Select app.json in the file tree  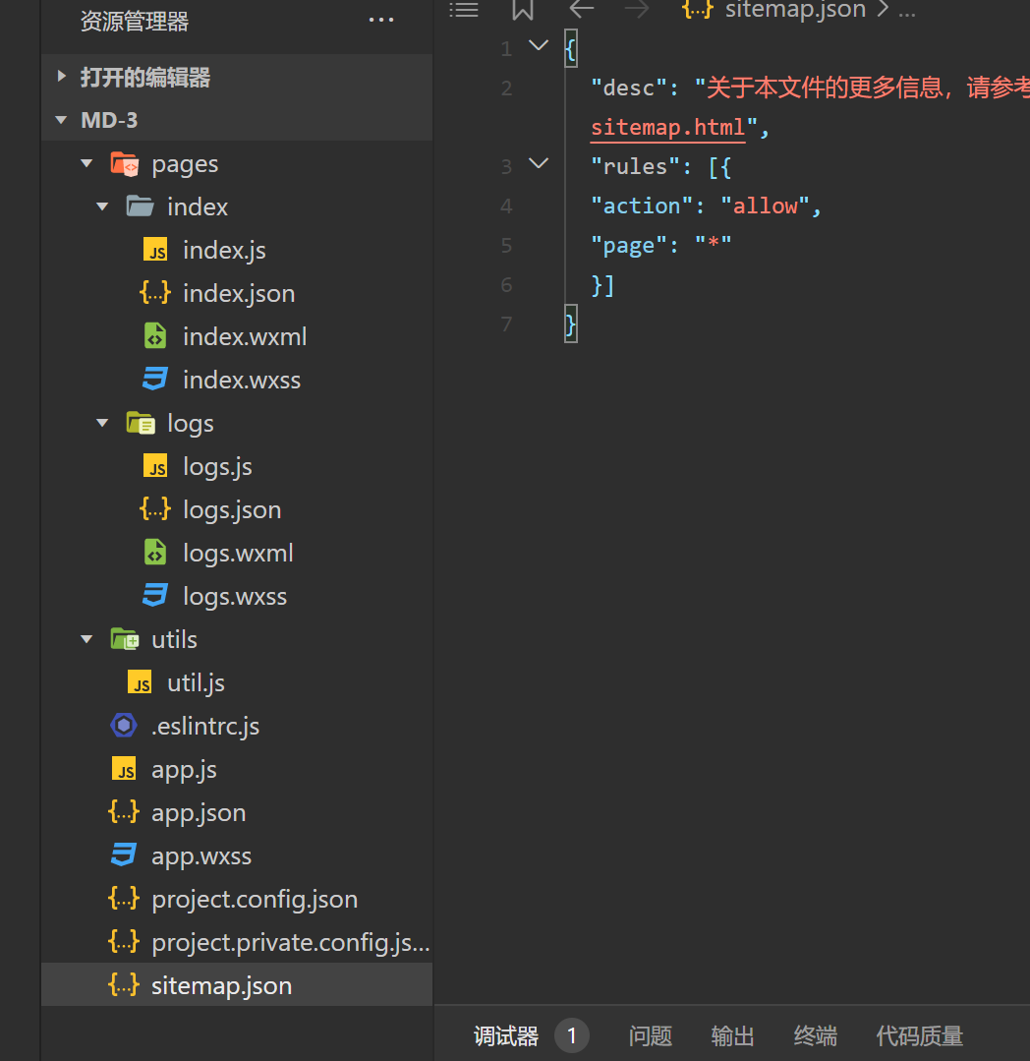coord(198,813)
